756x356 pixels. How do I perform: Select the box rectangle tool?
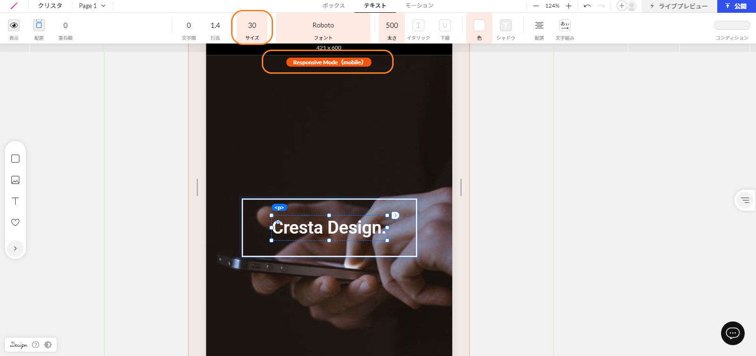coord(15,159)
